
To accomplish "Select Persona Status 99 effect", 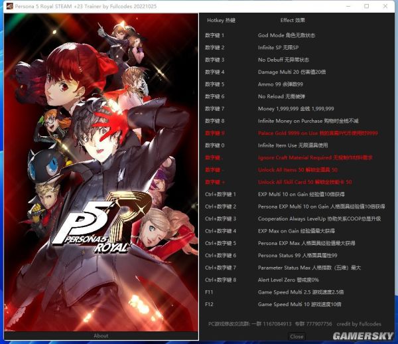I will (297, 255).
